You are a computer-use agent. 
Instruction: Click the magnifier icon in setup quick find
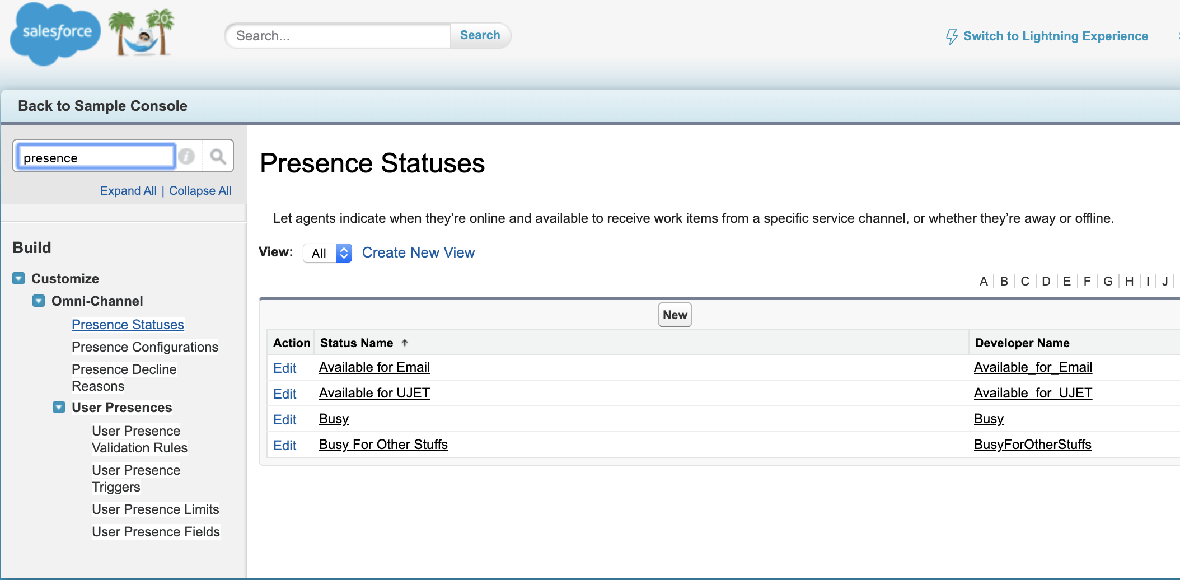[218, 156]
